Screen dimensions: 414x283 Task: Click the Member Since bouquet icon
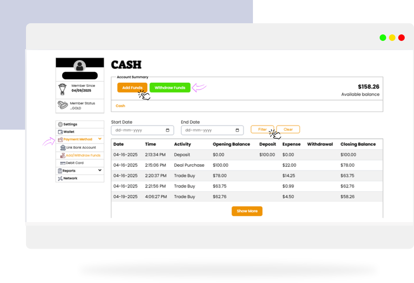point(62,89)
